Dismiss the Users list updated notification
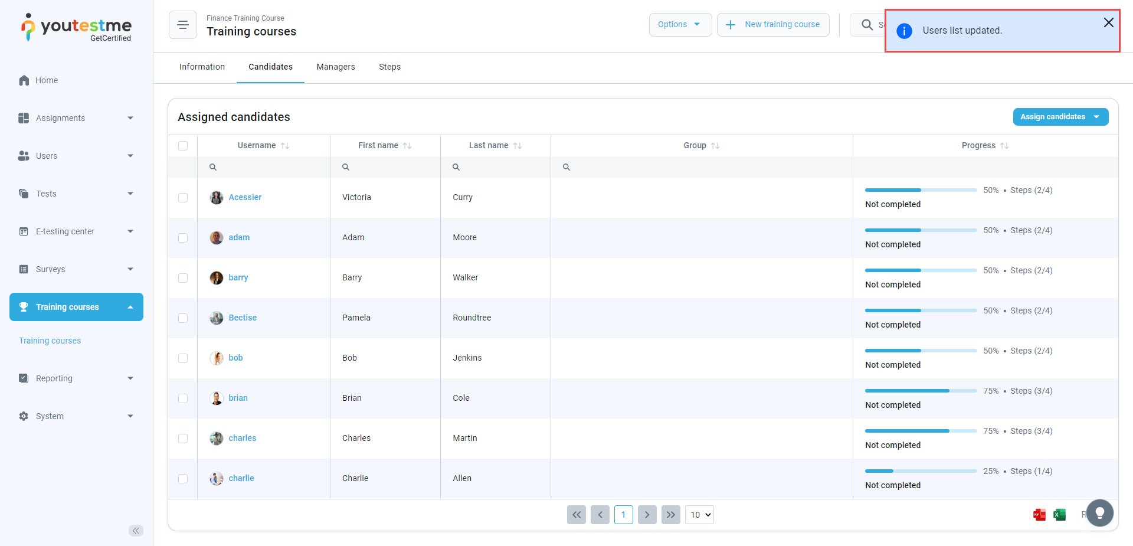The image size is (1133, 546). tap(1108, 22)
